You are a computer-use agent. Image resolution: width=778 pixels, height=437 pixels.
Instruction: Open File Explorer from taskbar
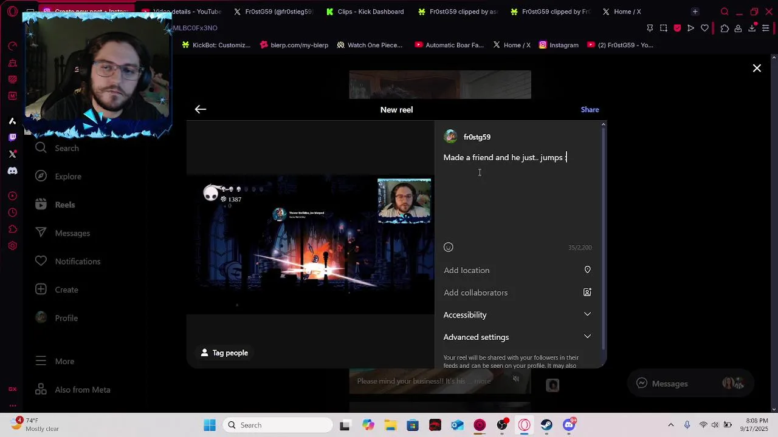pos(390,425)
